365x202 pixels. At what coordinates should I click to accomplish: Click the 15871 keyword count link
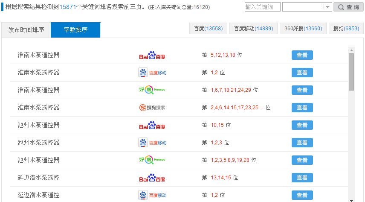tap(68, 7)
